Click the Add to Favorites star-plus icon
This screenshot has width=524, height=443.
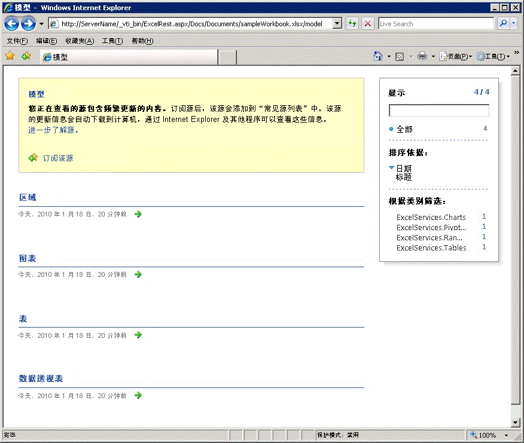[25, 56]
